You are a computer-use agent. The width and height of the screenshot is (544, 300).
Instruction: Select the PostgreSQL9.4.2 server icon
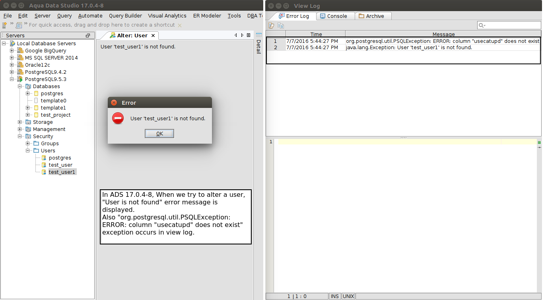click(20, 72)
